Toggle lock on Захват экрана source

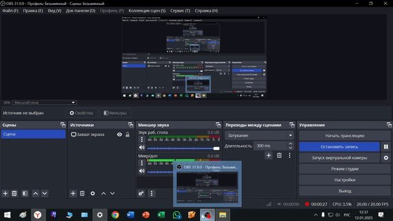[x=128, y=134]
